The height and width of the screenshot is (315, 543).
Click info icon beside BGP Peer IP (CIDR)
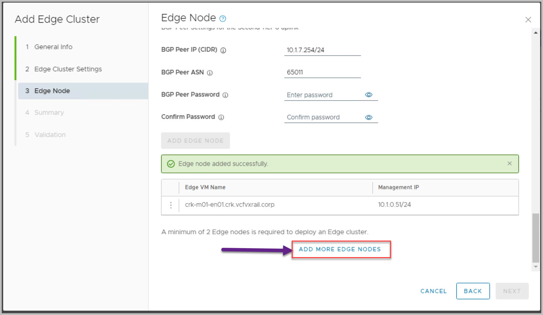(x=223, y=50)
